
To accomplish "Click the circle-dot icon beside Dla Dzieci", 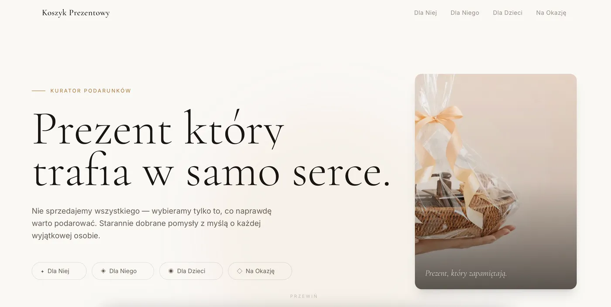I will pos(171,271).
